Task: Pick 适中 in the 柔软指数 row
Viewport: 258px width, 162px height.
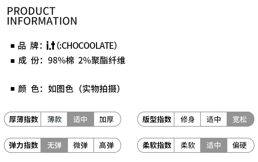Action: 214,145
